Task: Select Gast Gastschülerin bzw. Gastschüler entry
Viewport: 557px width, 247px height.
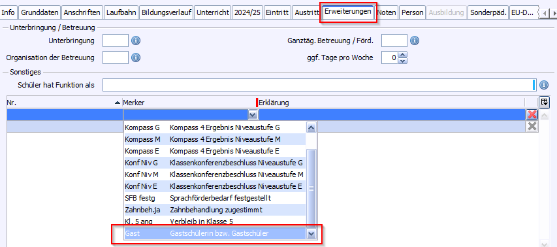Action: [215, 233]
